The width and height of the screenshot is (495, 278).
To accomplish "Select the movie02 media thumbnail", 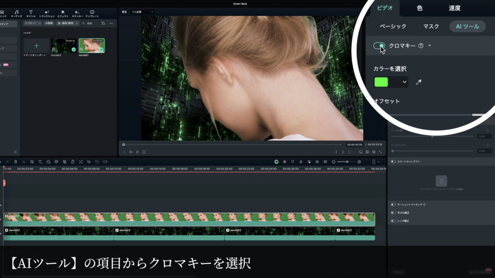I will click(64, 46).
